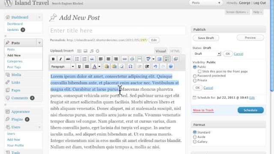Screen dimensions: 274x154
Task: Undo the last edit
Action: point(155,67)
